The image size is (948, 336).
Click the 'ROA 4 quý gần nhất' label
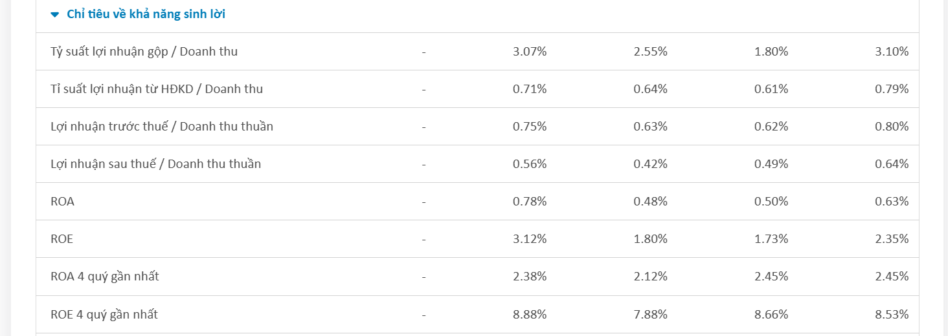(x=105, y=277)
